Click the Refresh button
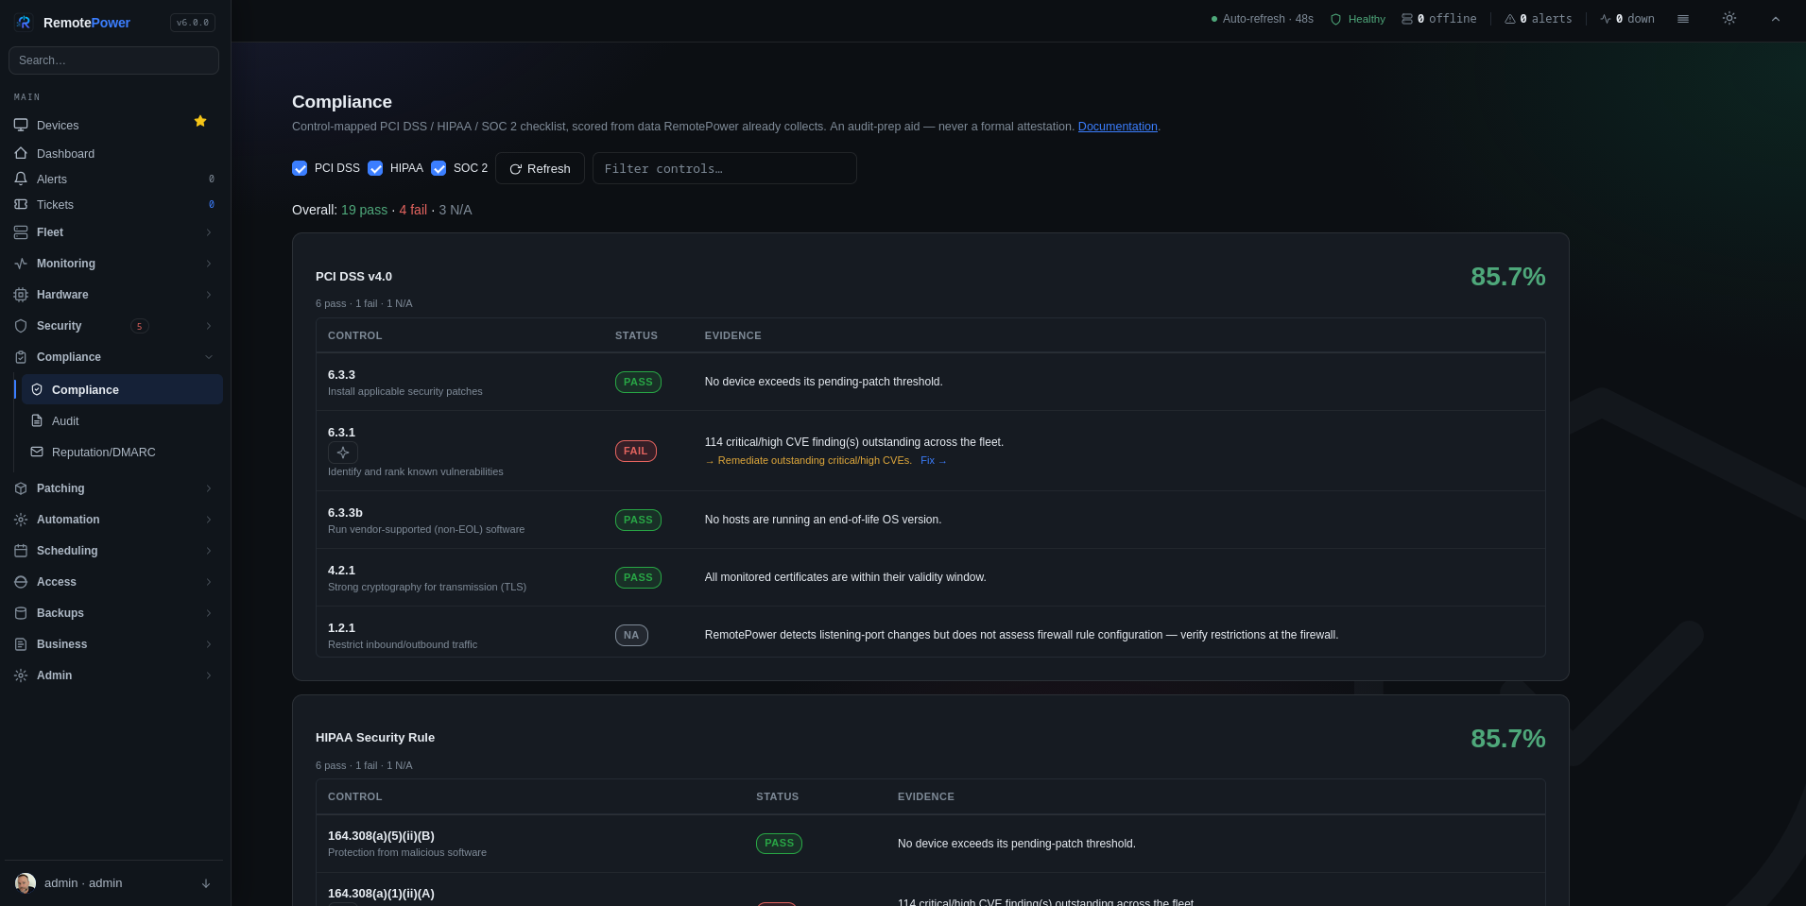Viewport: 1806px width, 906px height. click(x=540, y=168)
